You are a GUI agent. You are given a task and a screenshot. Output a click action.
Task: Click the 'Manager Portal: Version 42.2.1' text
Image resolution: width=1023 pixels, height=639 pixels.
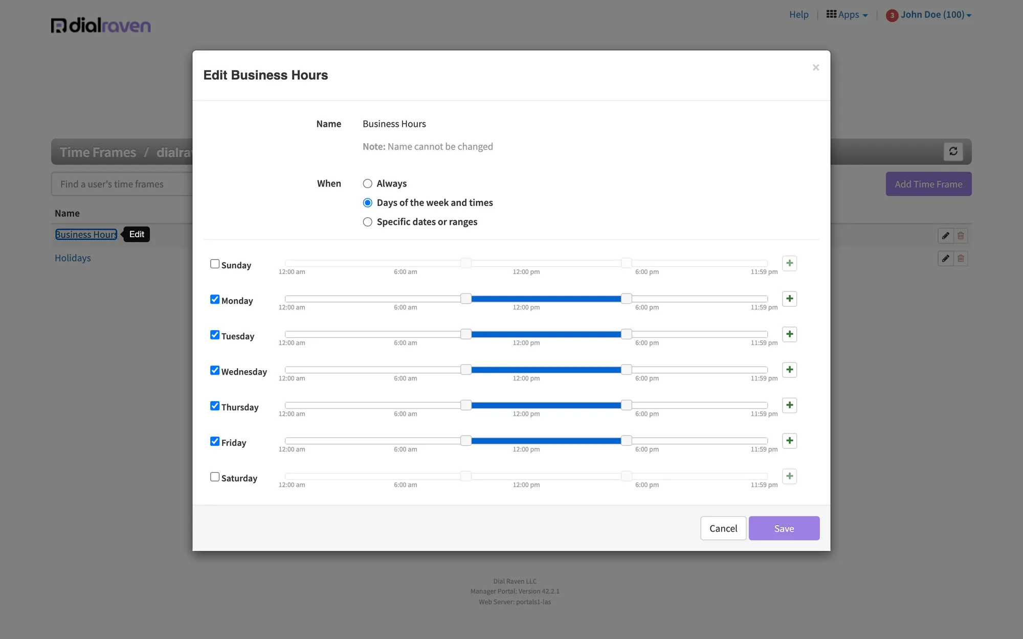pyautogui.click(x=515, y=591)
